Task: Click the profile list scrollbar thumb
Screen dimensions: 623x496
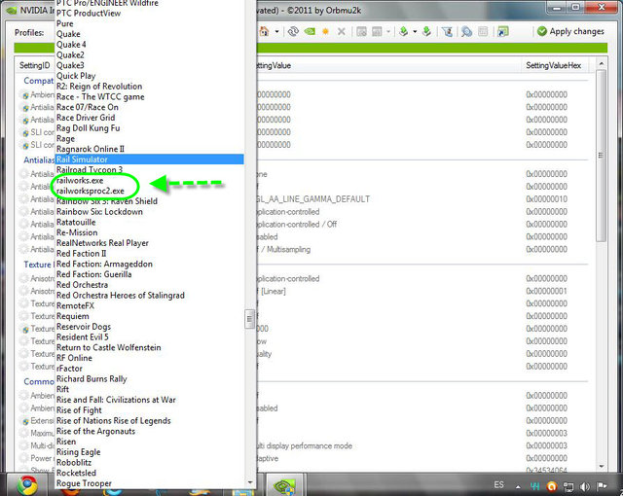Action: pyautogui.click(x=250, y=319)
